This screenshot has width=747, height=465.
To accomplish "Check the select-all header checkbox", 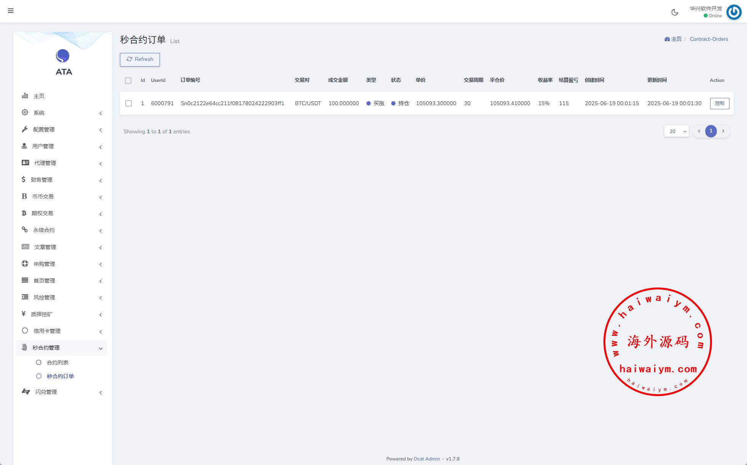I will click(x=128, y=80).
